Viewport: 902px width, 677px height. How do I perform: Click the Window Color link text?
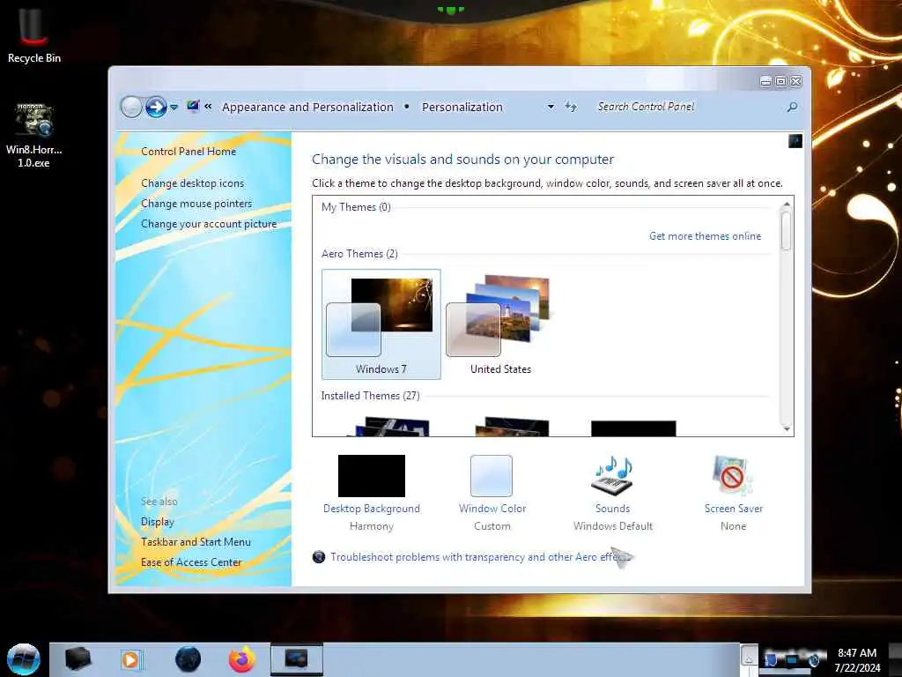coord(492,509)
